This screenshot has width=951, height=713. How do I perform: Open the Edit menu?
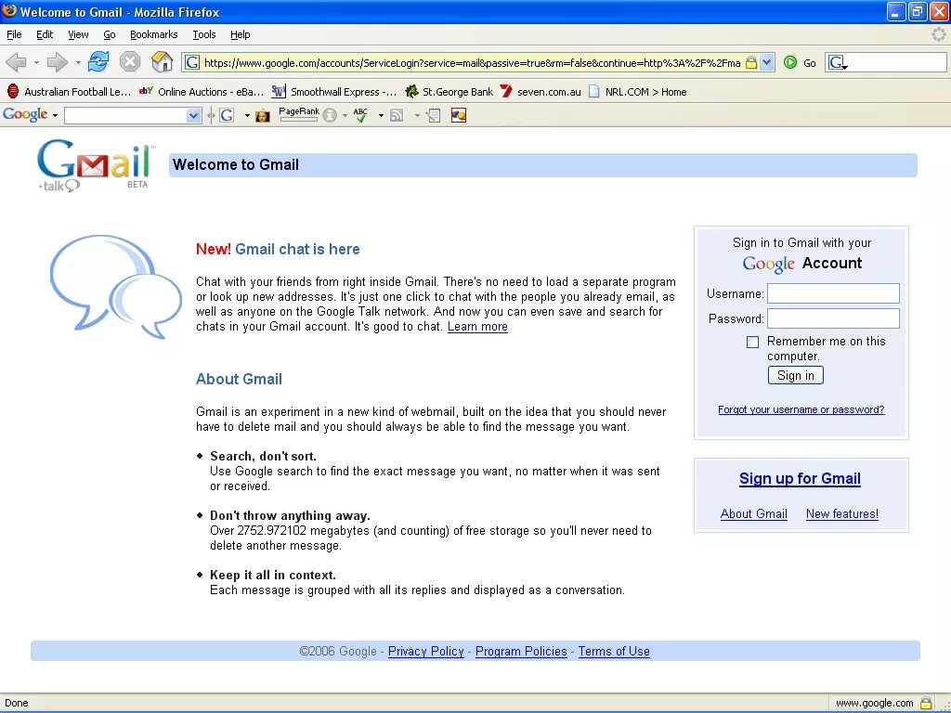pyautogui.click(x=45, y=34)
